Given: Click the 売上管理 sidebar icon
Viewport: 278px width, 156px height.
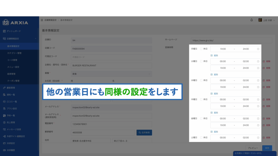Looking at the screenshot, I should (4, 122).
